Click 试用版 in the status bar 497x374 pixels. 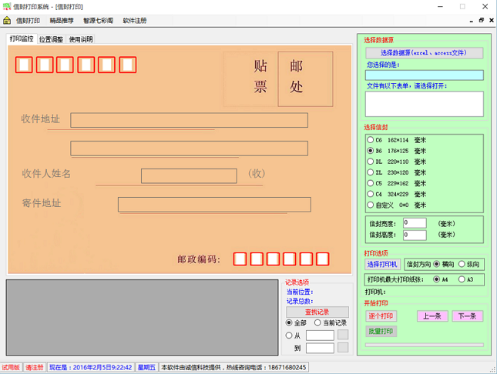tap(11, 367)
